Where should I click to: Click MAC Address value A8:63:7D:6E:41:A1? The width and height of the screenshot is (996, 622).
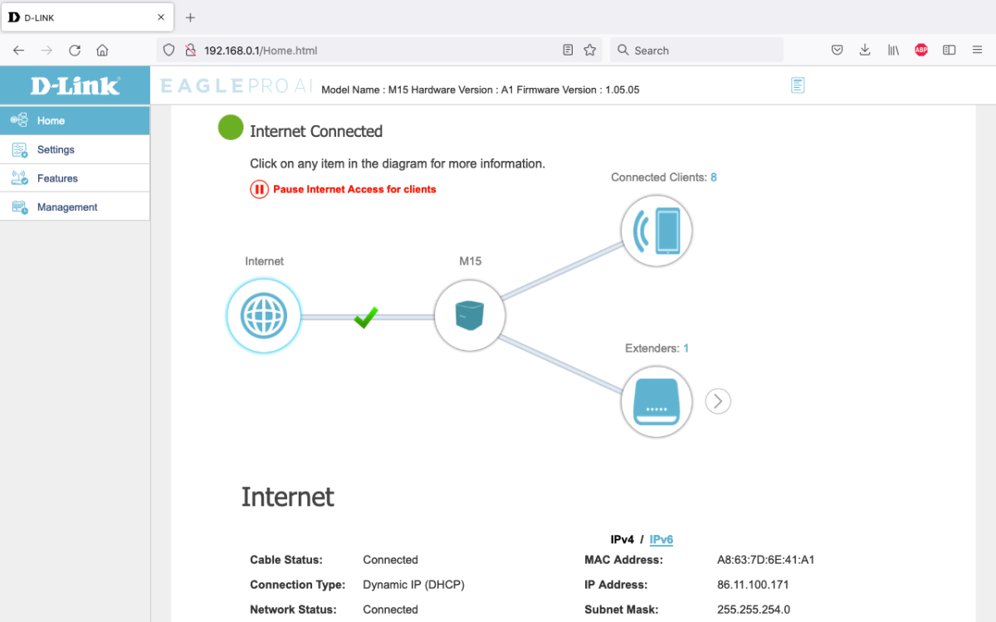click(x=766, y=561)
